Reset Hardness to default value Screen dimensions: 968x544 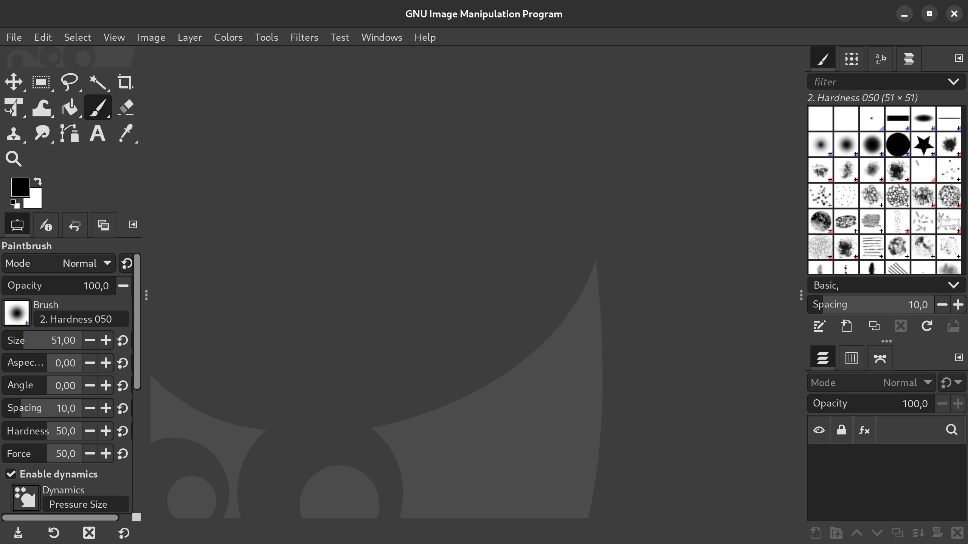click(x=123, y=431)
